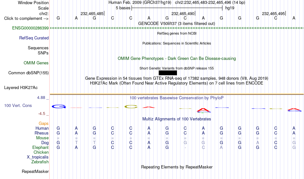Viewport: 304px width, 179px height.
Task: Open the Layered H3K27Ac track label
Action: 21,87
